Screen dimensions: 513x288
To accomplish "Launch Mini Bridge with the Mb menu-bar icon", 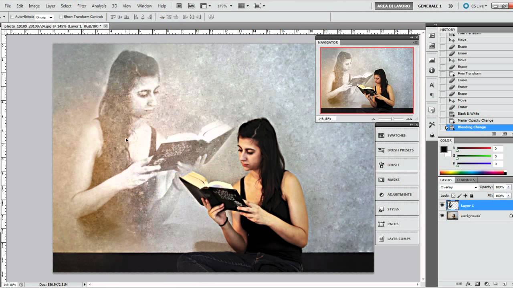I will point(191,6).
